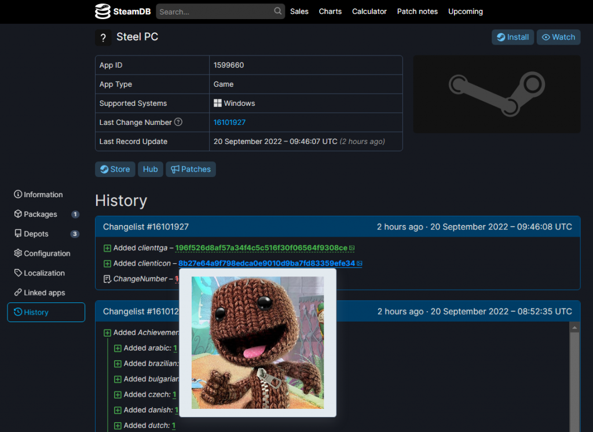Screen dimensions: 593x432
Task: Open the Store page button
Action: (x=115, y=169)
